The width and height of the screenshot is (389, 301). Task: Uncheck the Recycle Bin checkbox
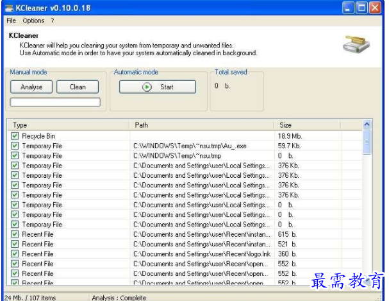[x=15, y=136]
